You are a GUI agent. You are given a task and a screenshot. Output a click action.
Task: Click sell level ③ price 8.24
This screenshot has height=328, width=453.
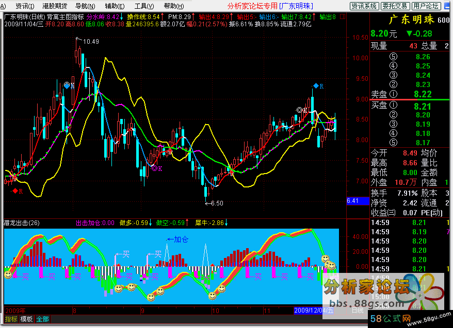click(x=423, y=75)
